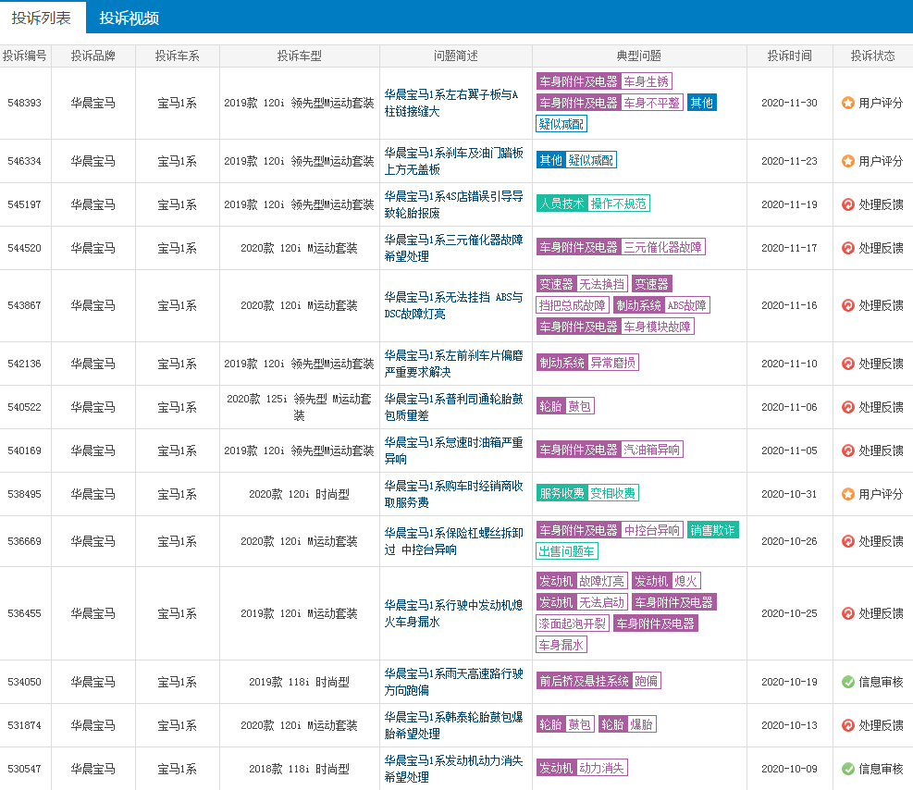
Task: Open complaint 韩泰轮胎鼓包爆胎希望处理
Action: point(454,725)
